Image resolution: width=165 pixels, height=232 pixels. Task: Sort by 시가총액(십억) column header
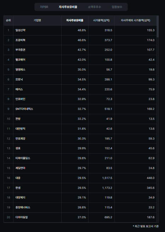tap(101, 20)
